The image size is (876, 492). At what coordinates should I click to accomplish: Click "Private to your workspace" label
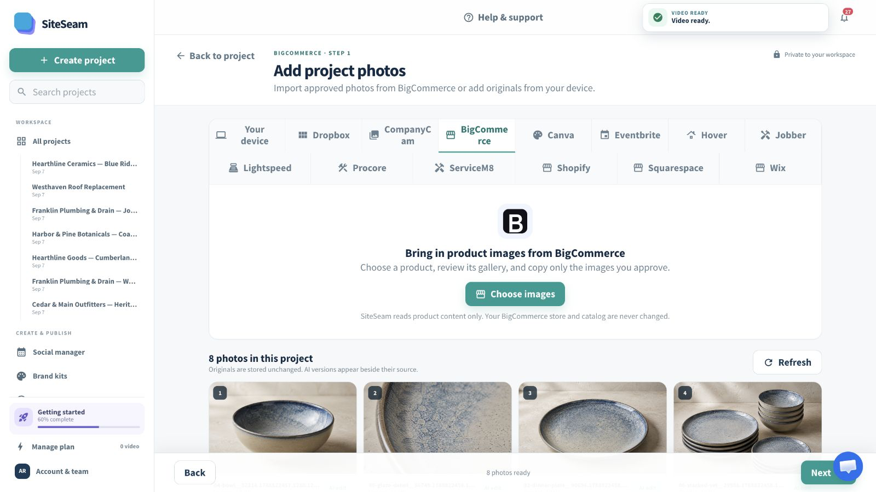(820, 55)
